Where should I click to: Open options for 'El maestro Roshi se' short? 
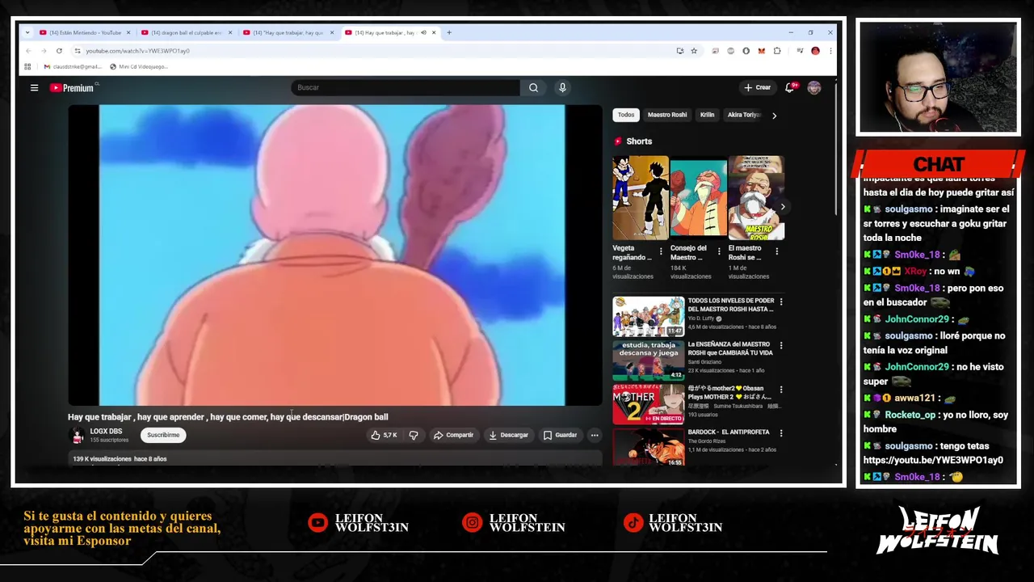(777, 251)
